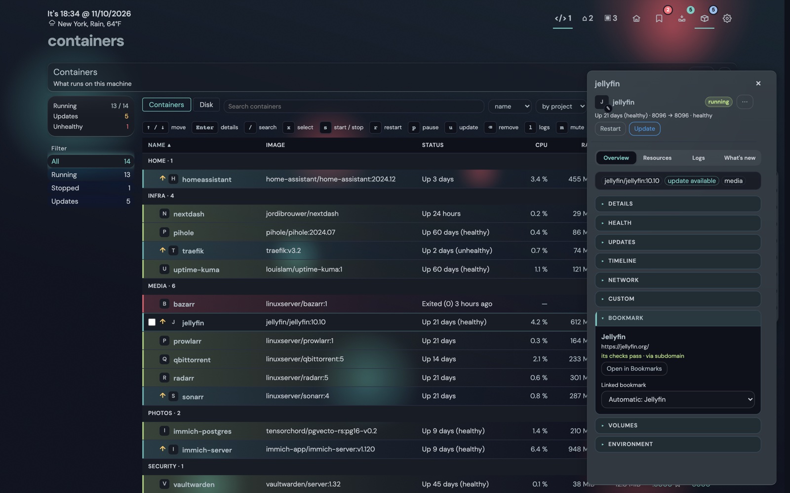The image size is (790, 493).
Task: Filter by Running containers
Action: tap(91, 175)
